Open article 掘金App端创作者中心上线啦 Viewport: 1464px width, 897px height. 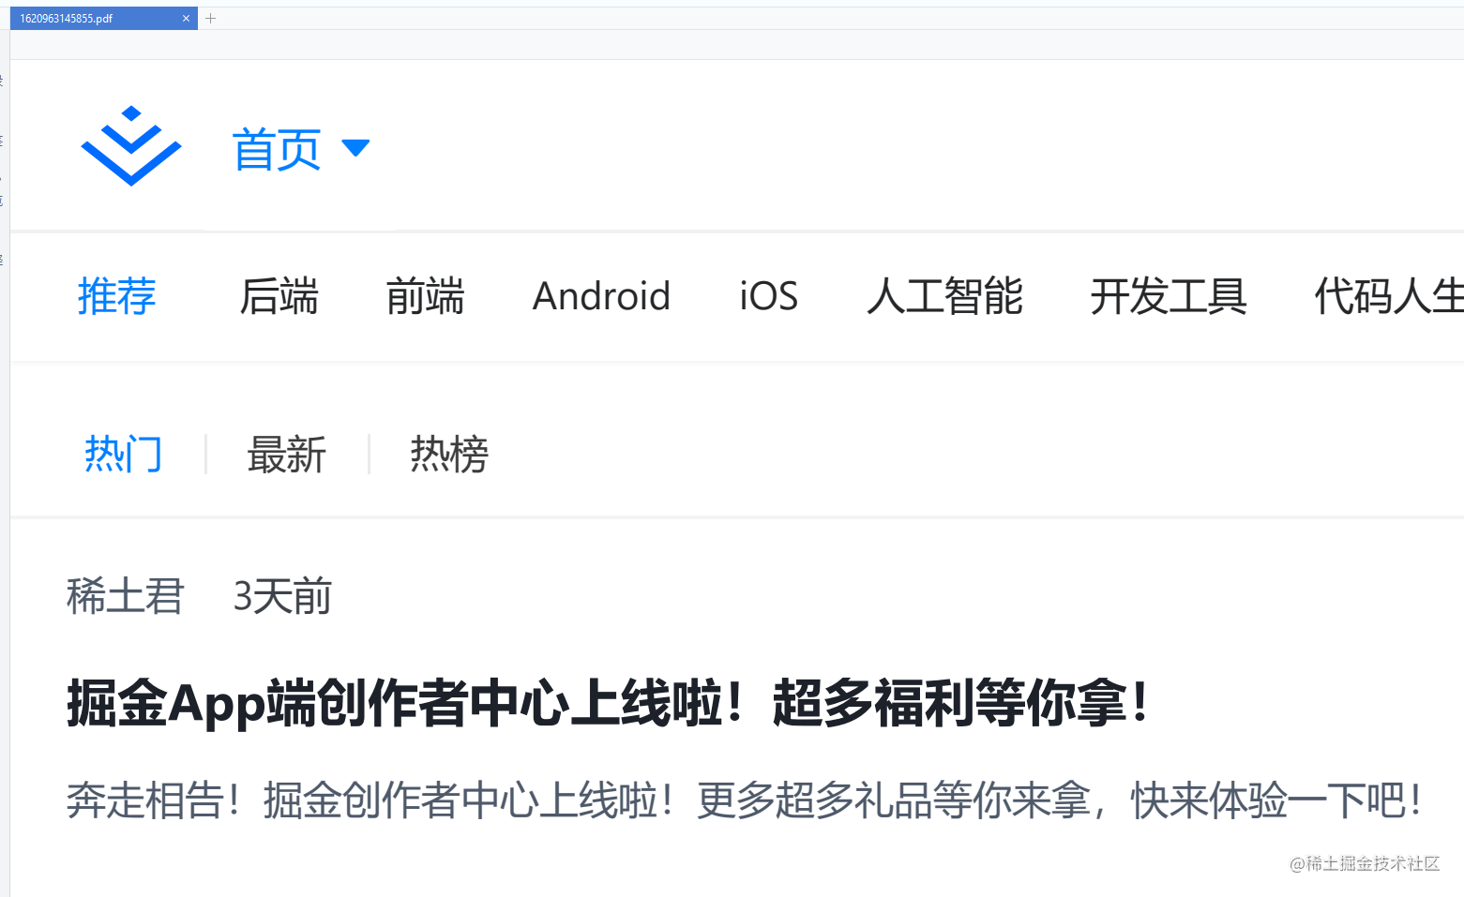coord(608,703)
